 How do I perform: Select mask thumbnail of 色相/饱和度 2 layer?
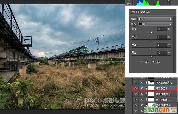pos(151,94)
